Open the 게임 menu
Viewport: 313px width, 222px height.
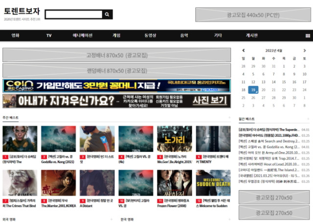[116, 36]
